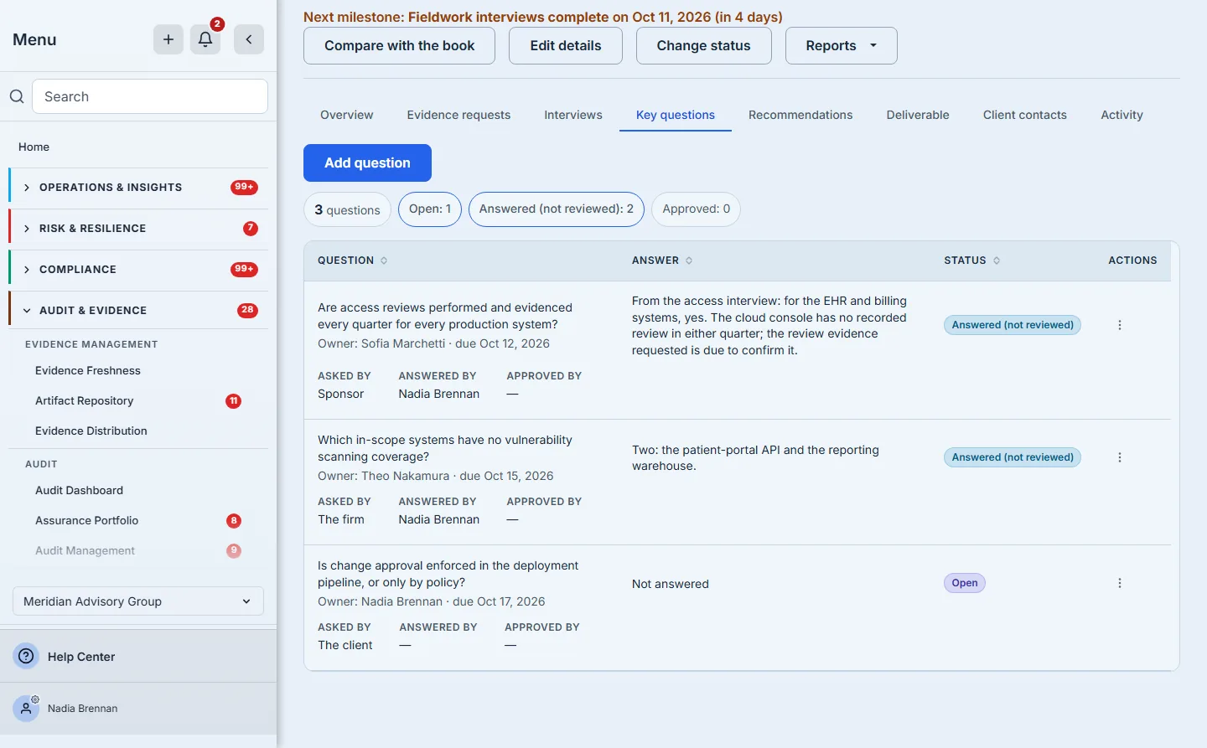This screenshot has width=1207, height=748.
Task: Filter by Open: 1 chip
Action: click(x=430, y=209)
